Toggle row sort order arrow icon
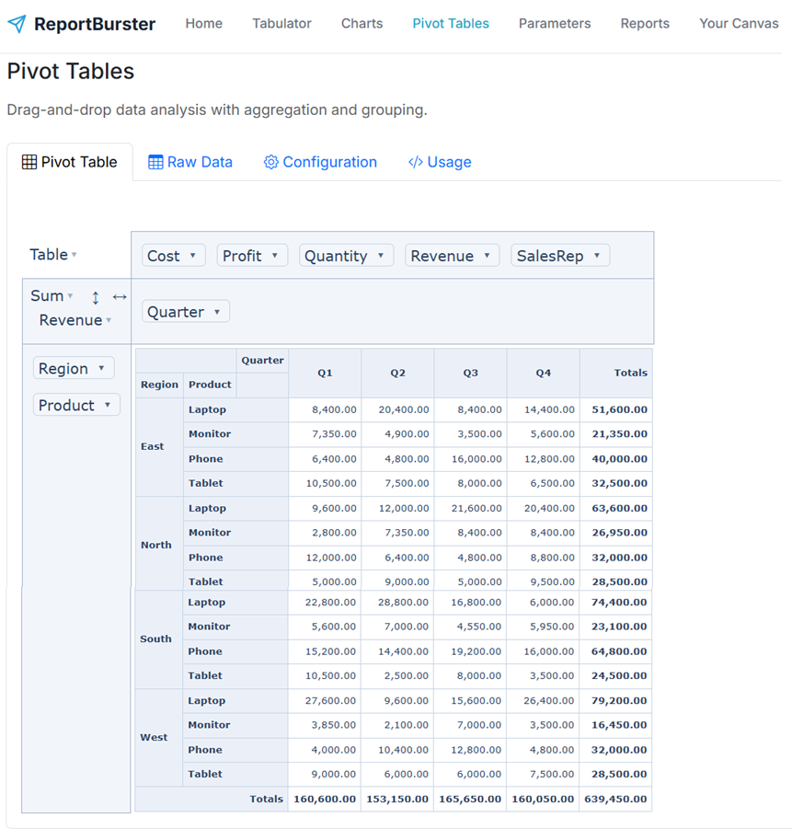 (x=96, y=297)
